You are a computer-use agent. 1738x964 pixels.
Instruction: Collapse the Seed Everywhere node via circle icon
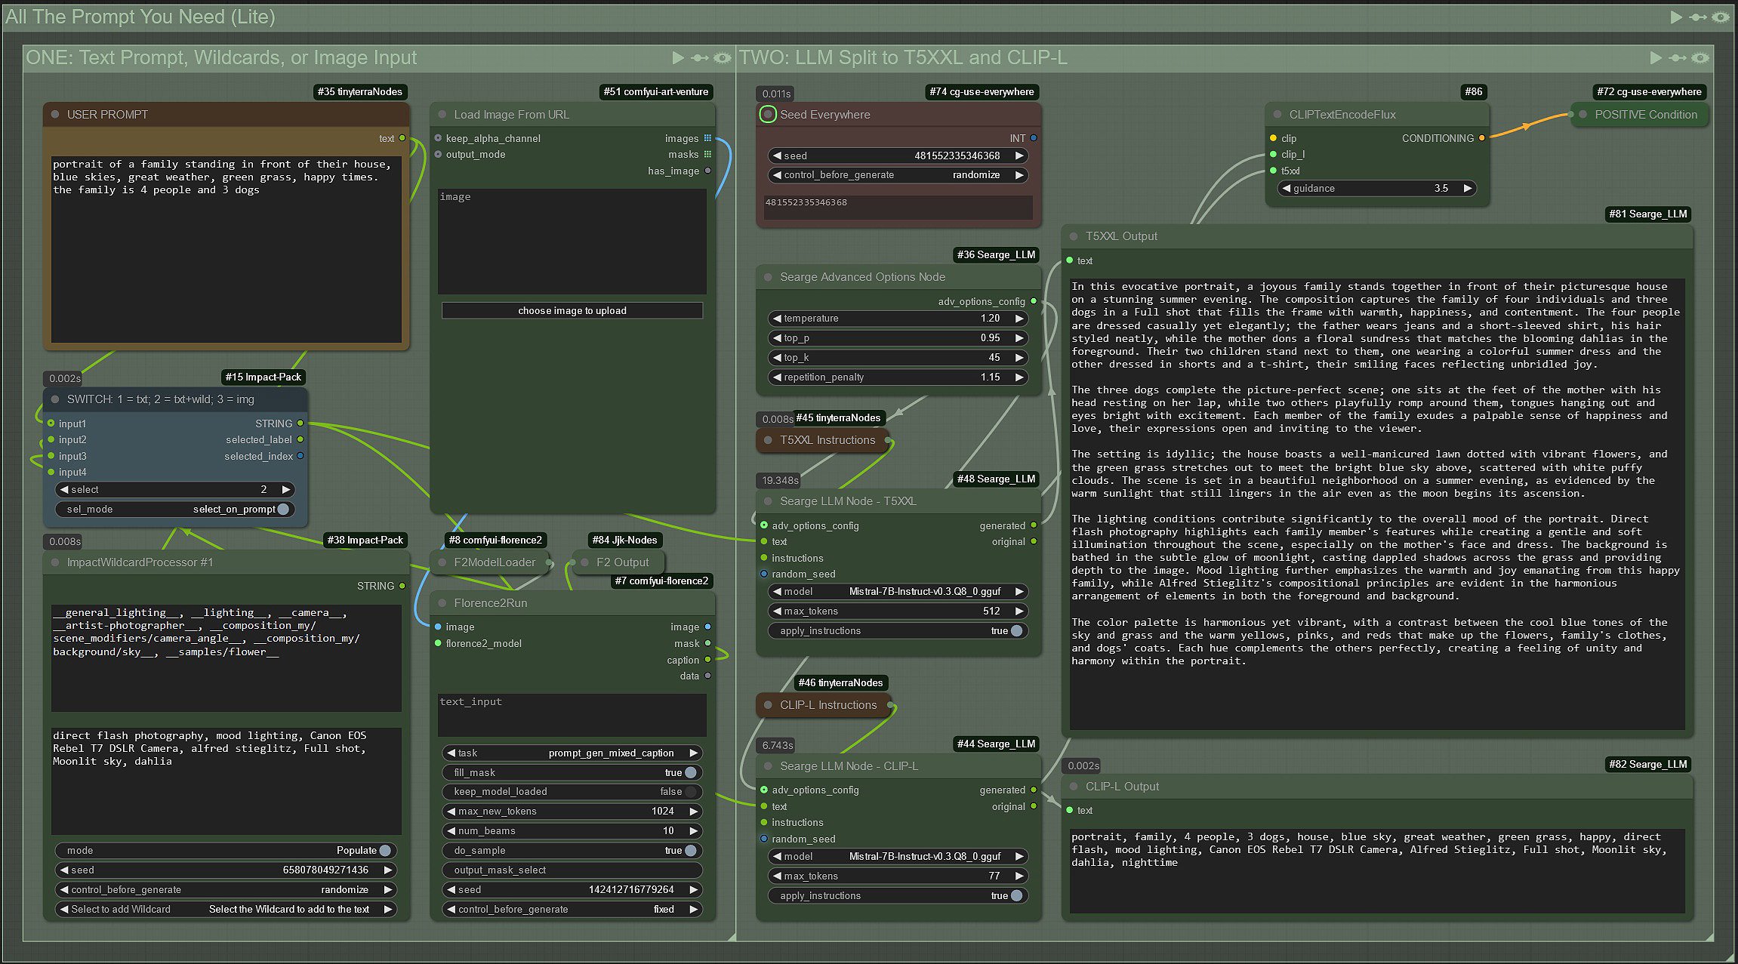(768, 115)
